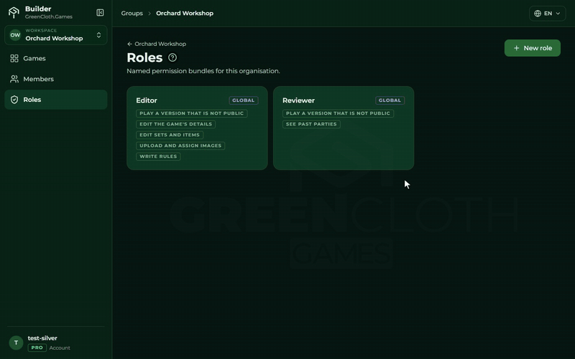This screenshot has width=575, height=359.
Task: Click the Members people icon
Action: point(14,79)
